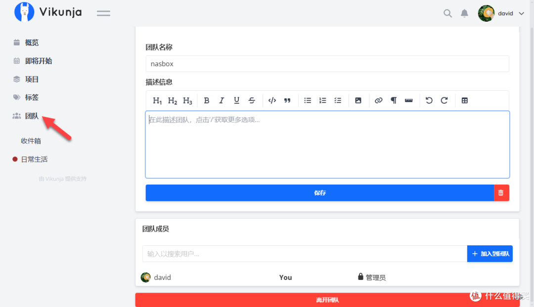Toggle bold formatting
This screenshot has width=534, height=307.
point(206,100)
